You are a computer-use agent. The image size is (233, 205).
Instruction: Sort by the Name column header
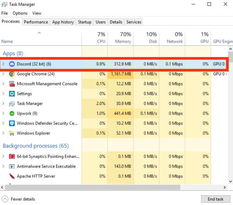point(41,38)
